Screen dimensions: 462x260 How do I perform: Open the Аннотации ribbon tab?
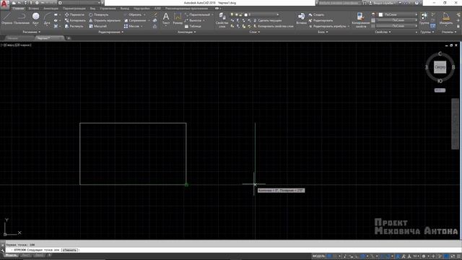(x=51, y=9)
